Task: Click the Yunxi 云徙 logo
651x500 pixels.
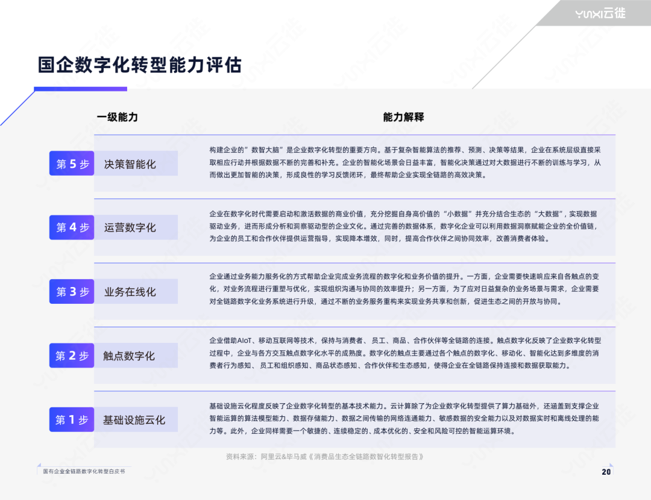Action: [x=600, y=13]
